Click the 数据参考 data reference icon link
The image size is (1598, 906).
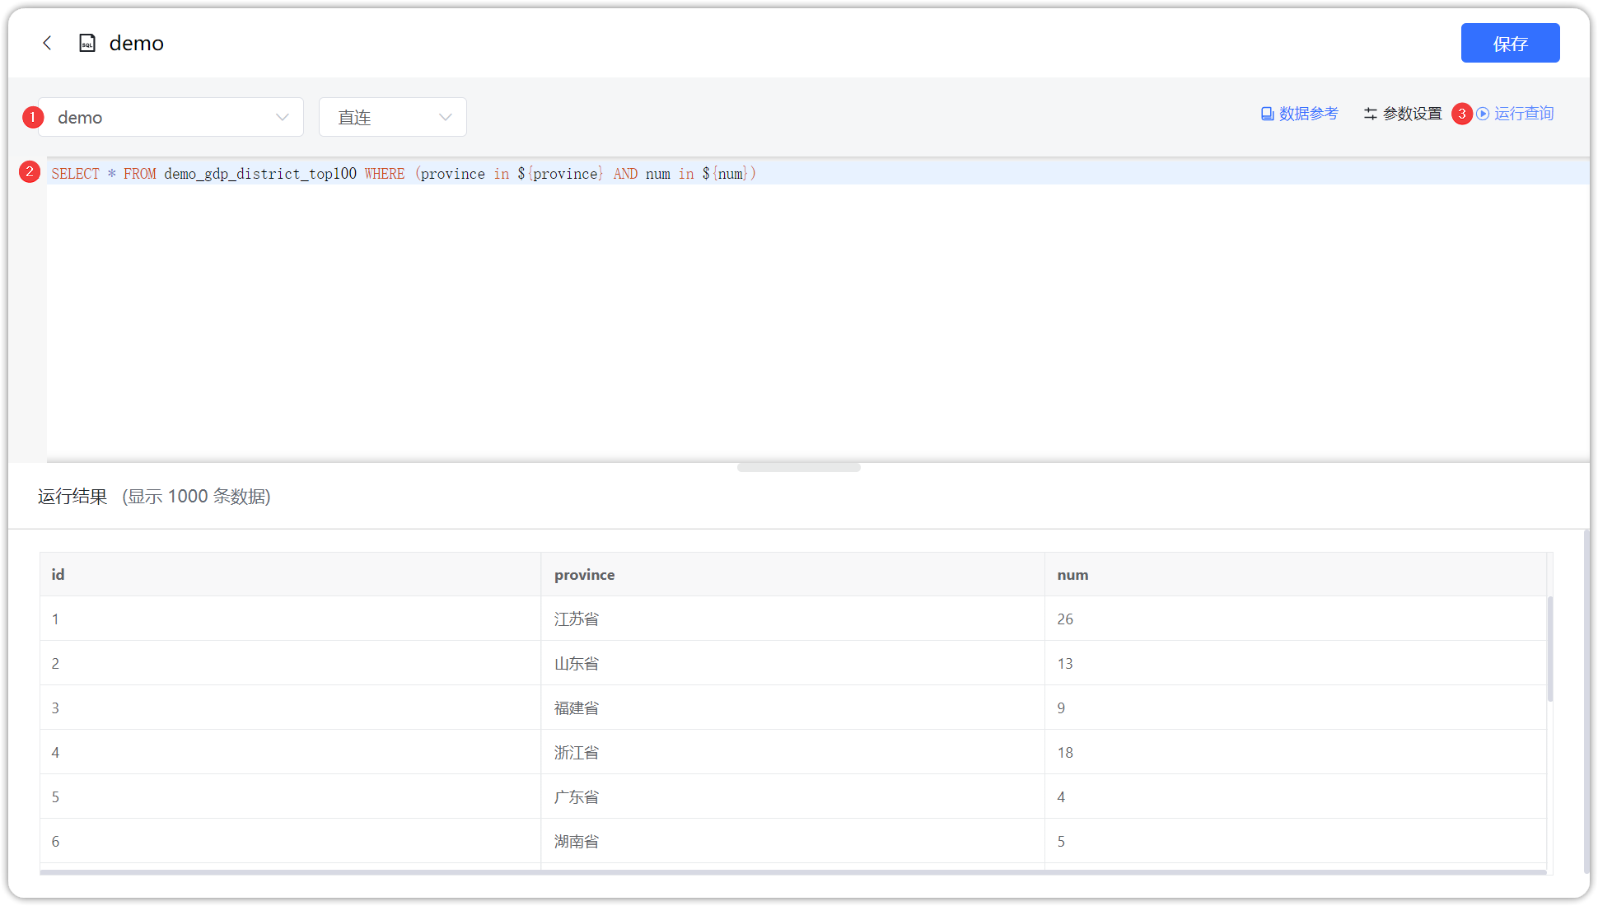[x=1307, y=114]
